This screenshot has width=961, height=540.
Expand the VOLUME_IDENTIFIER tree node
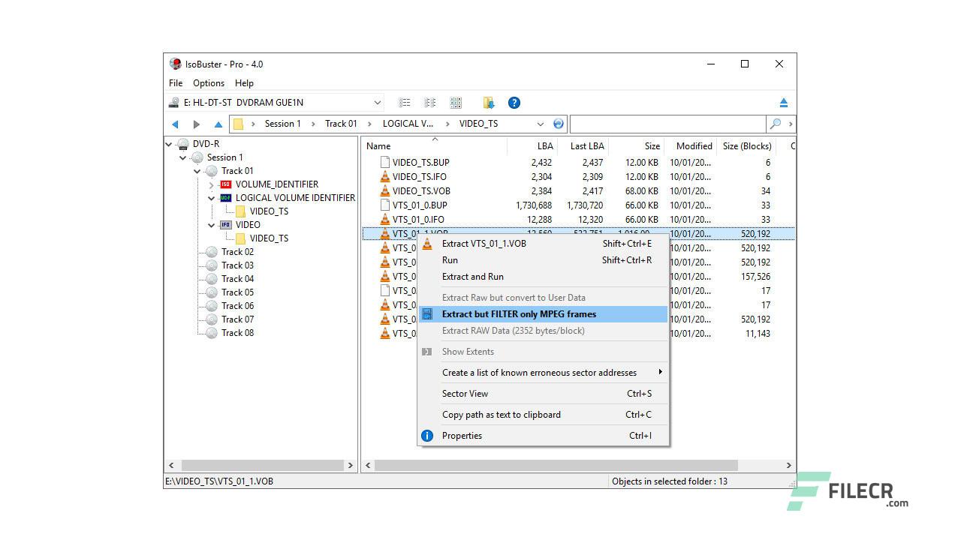(x=212, y=184)
